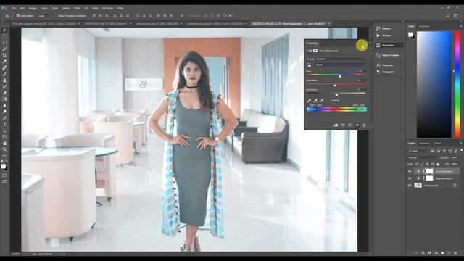This screenshot has height=261, width=464.
Task: Select the Move tool in the toolbar
Action: click(x=4, y=30)
